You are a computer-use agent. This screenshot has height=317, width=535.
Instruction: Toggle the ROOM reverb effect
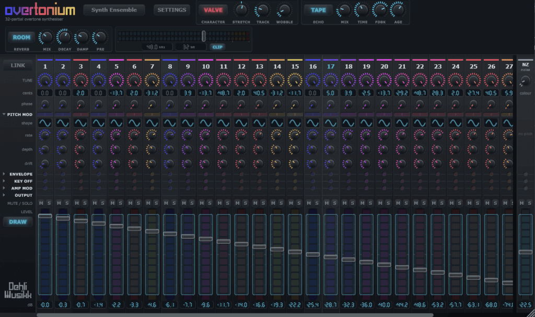(x=21, y=37)
